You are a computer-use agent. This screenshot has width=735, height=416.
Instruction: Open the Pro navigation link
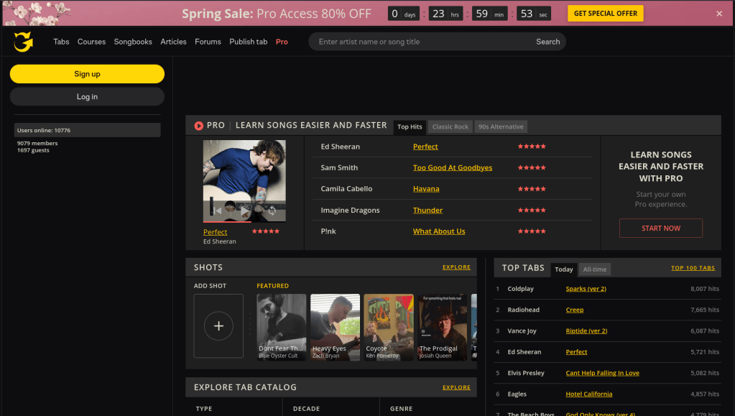282,42
